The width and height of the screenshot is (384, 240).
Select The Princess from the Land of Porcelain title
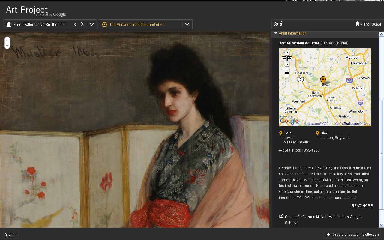138,25
